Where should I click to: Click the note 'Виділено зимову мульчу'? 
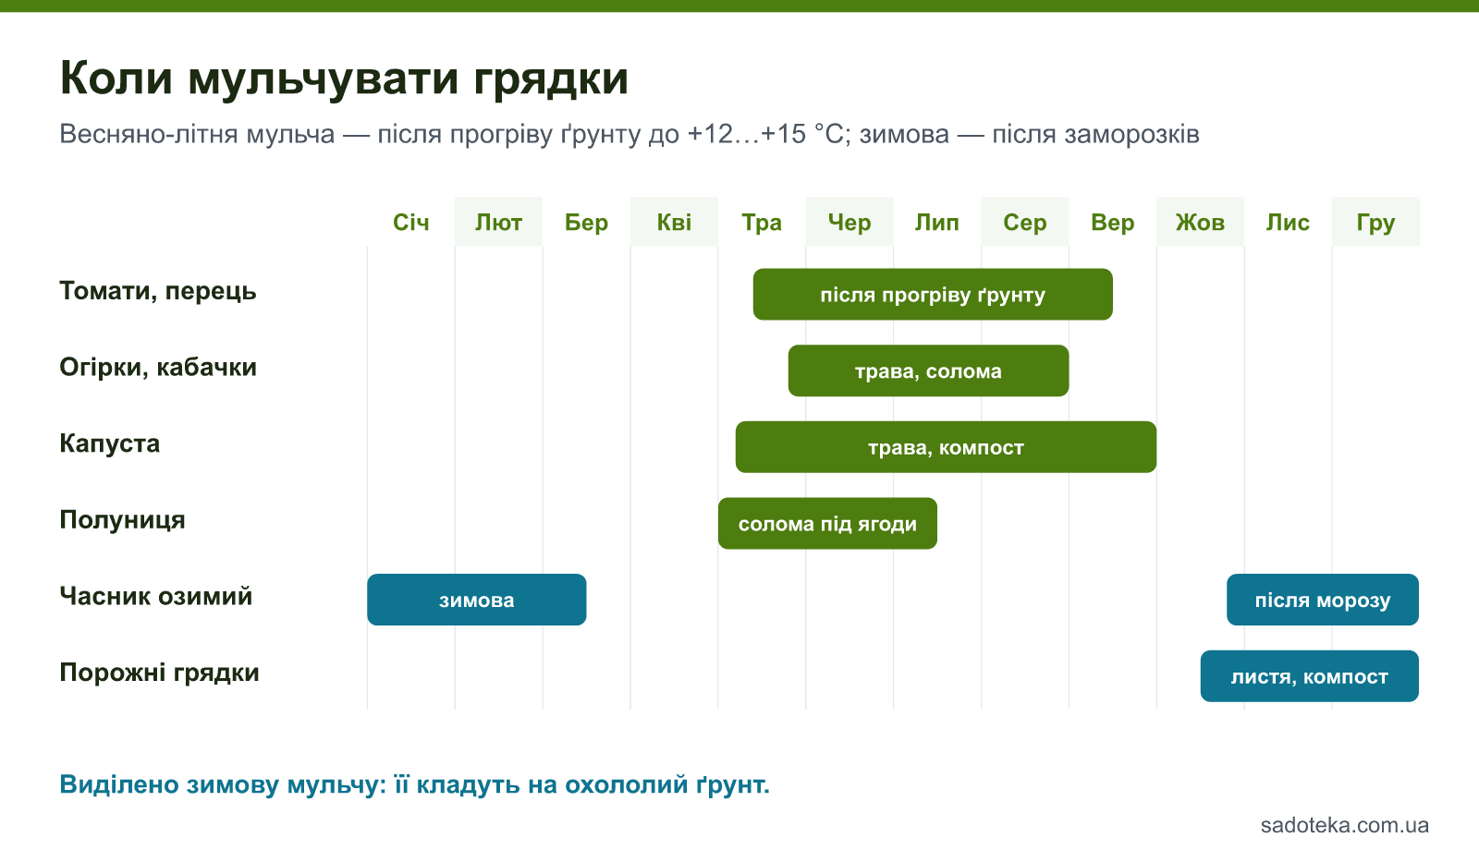(x=414, y=784)
